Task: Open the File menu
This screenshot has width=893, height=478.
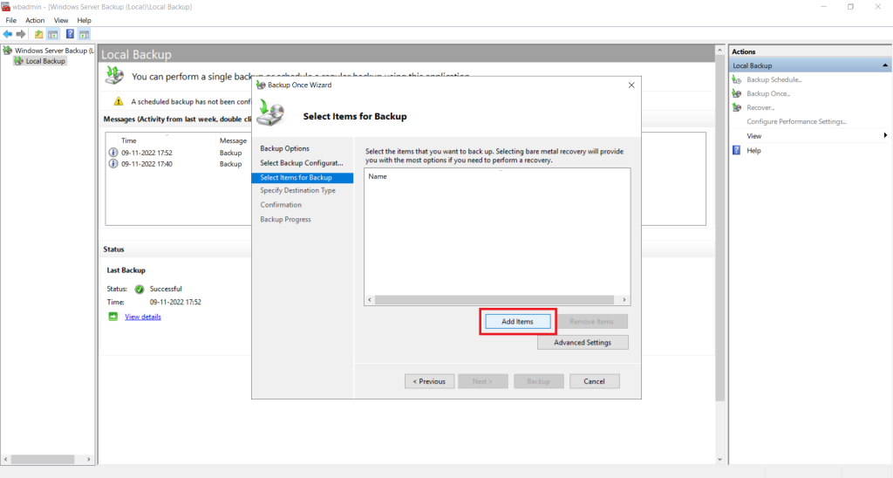Action: tap(10, 21)
